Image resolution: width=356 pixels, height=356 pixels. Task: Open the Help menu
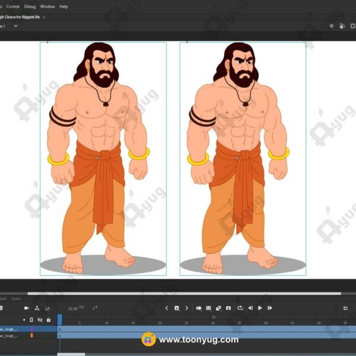pyautogui.click(x=63, y=7)
